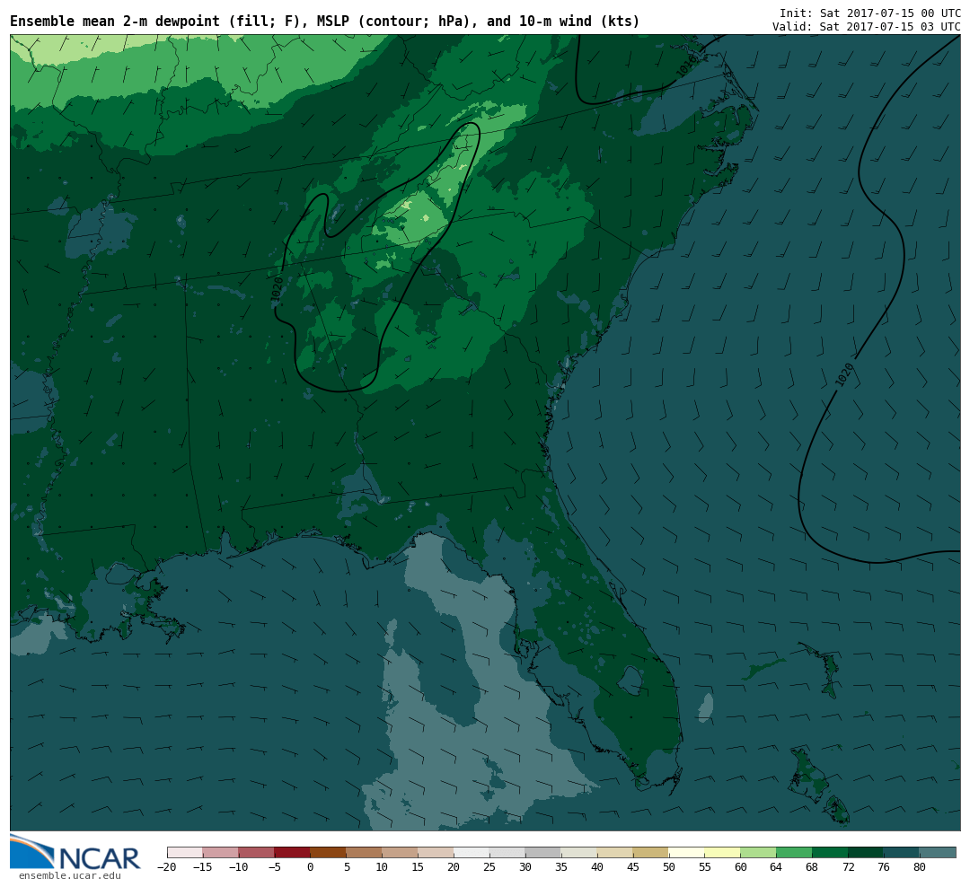970x887 pixels.
Task: Click the legend tick label 55
Action: (x=705, y=867)
